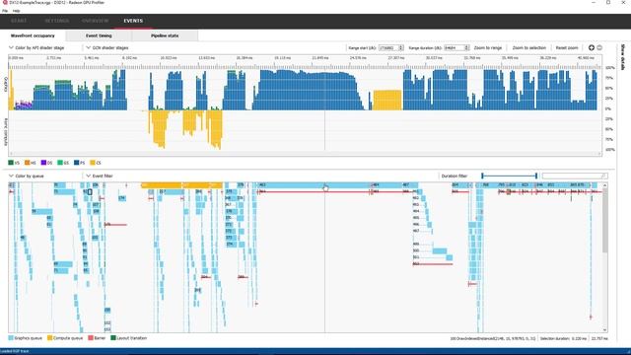Image resolution: width=631 pixels, height=355 pixels.
Task: Click the Show details side button
Action: 622,57
